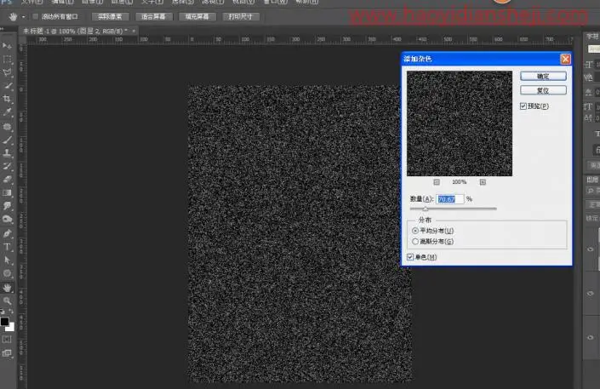
Task: Zoom out the Add Noise preview
Action: point(437,182)
